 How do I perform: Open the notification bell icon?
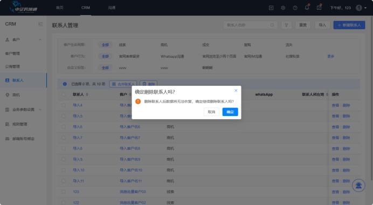point(307,8)
